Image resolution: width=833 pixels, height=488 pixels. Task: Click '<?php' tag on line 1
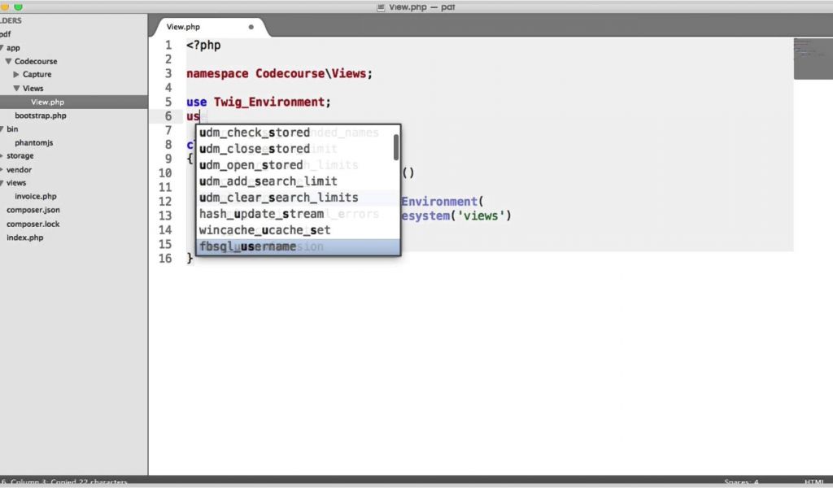click(203, 45)
